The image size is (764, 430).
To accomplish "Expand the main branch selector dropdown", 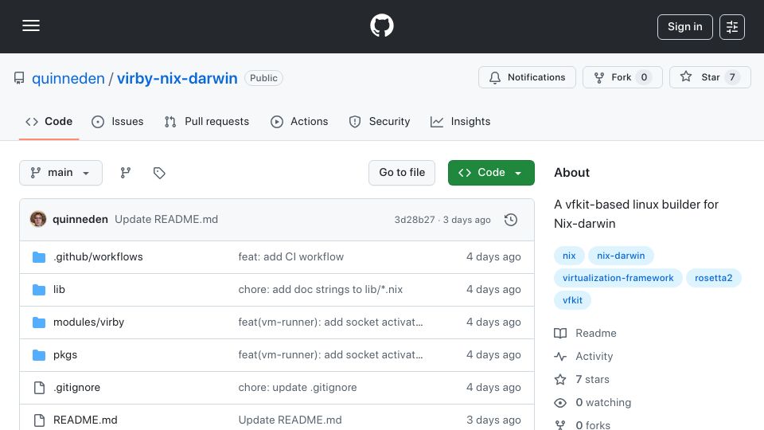I will click(x=61, y=173).
